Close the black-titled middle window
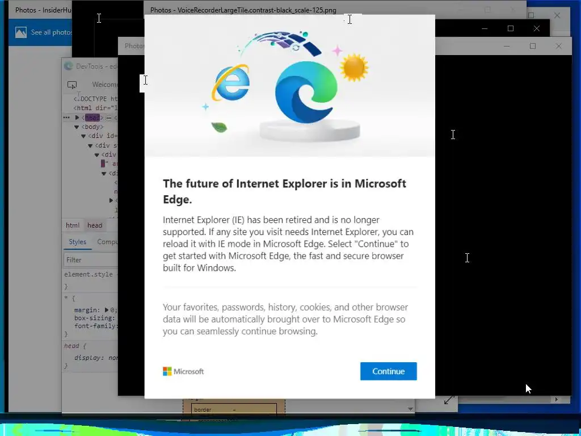 tap(536, 28)
